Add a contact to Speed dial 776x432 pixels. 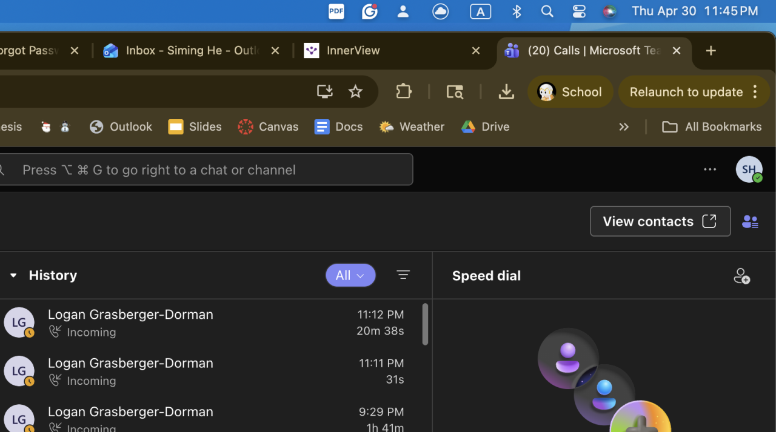coord(741,276)
